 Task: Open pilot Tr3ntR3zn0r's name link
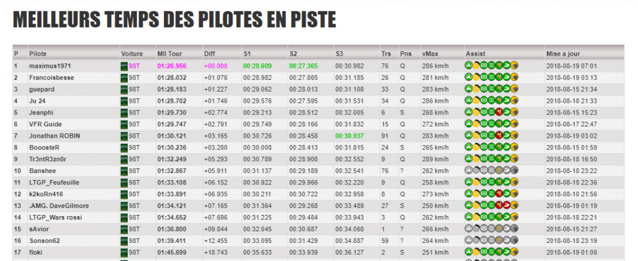click(x=47, y=159)
